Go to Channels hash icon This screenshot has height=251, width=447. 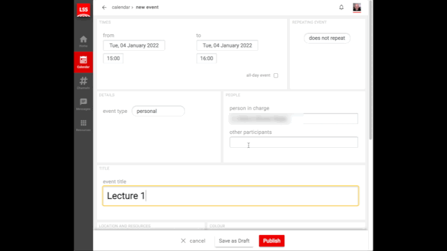click(x=83, y=83)
